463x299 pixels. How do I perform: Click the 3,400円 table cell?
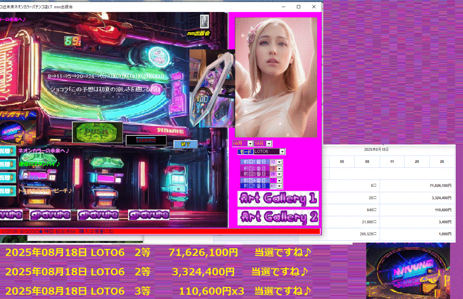pos(417,222)
